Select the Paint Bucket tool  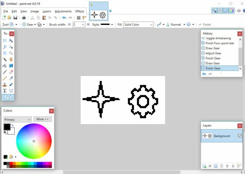point(5,66)
